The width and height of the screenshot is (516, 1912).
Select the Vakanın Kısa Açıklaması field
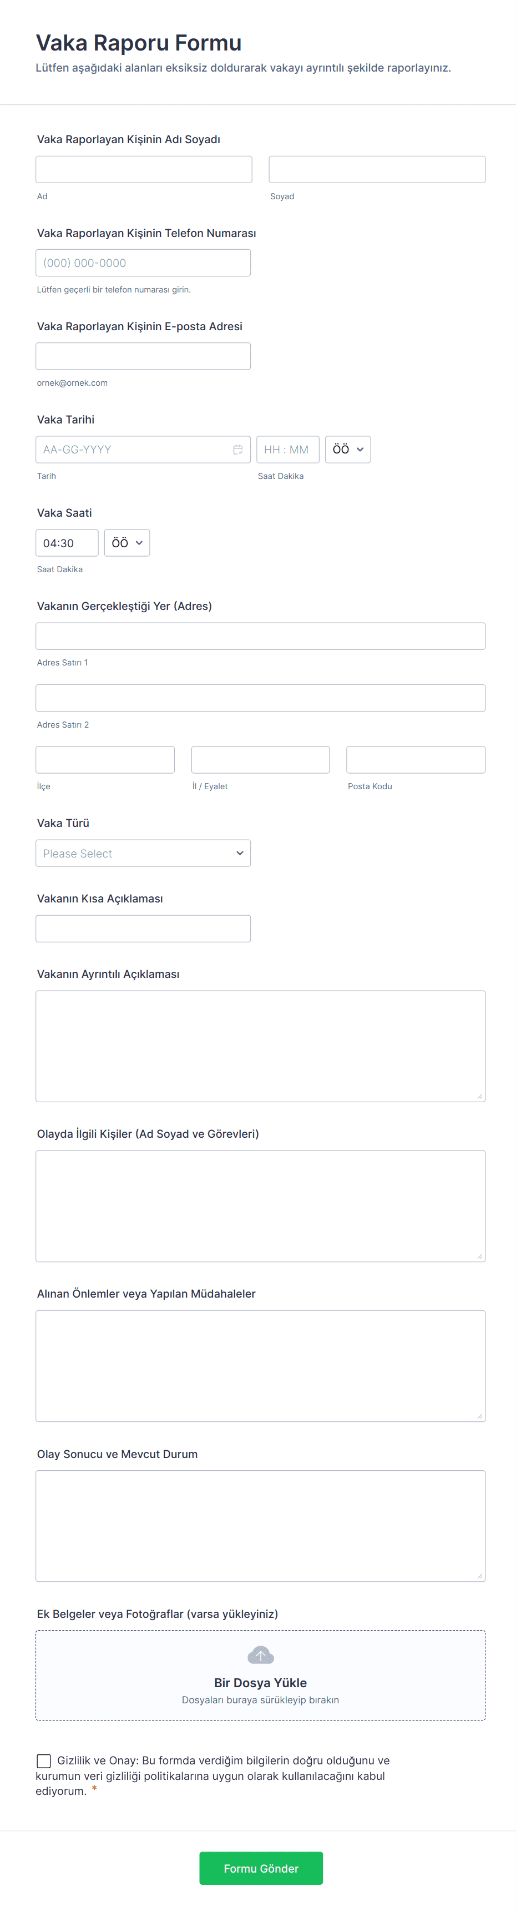(x=143, y=929)
